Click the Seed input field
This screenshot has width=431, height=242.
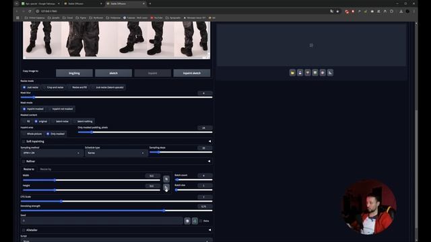102,221
